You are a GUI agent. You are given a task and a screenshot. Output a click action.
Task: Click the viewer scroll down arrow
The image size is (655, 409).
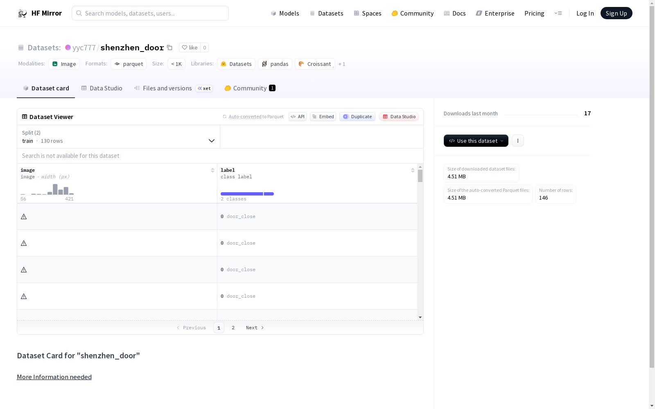point(420,317)
